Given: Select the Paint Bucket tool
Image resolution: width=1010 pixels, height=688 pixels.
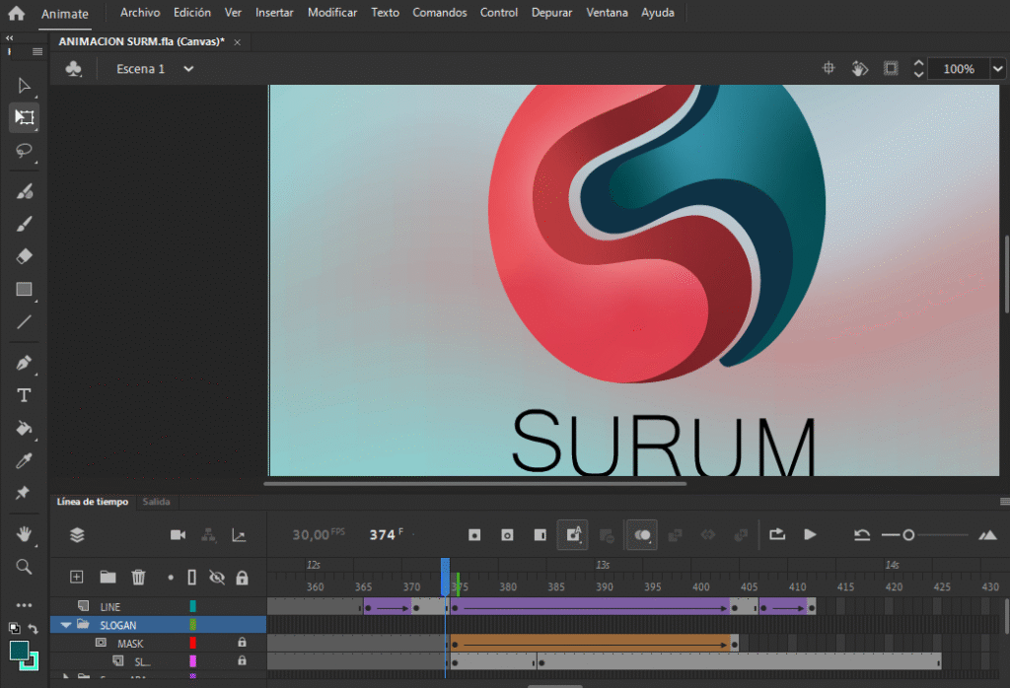Looking at the screenshot, I should coord(25,428).
